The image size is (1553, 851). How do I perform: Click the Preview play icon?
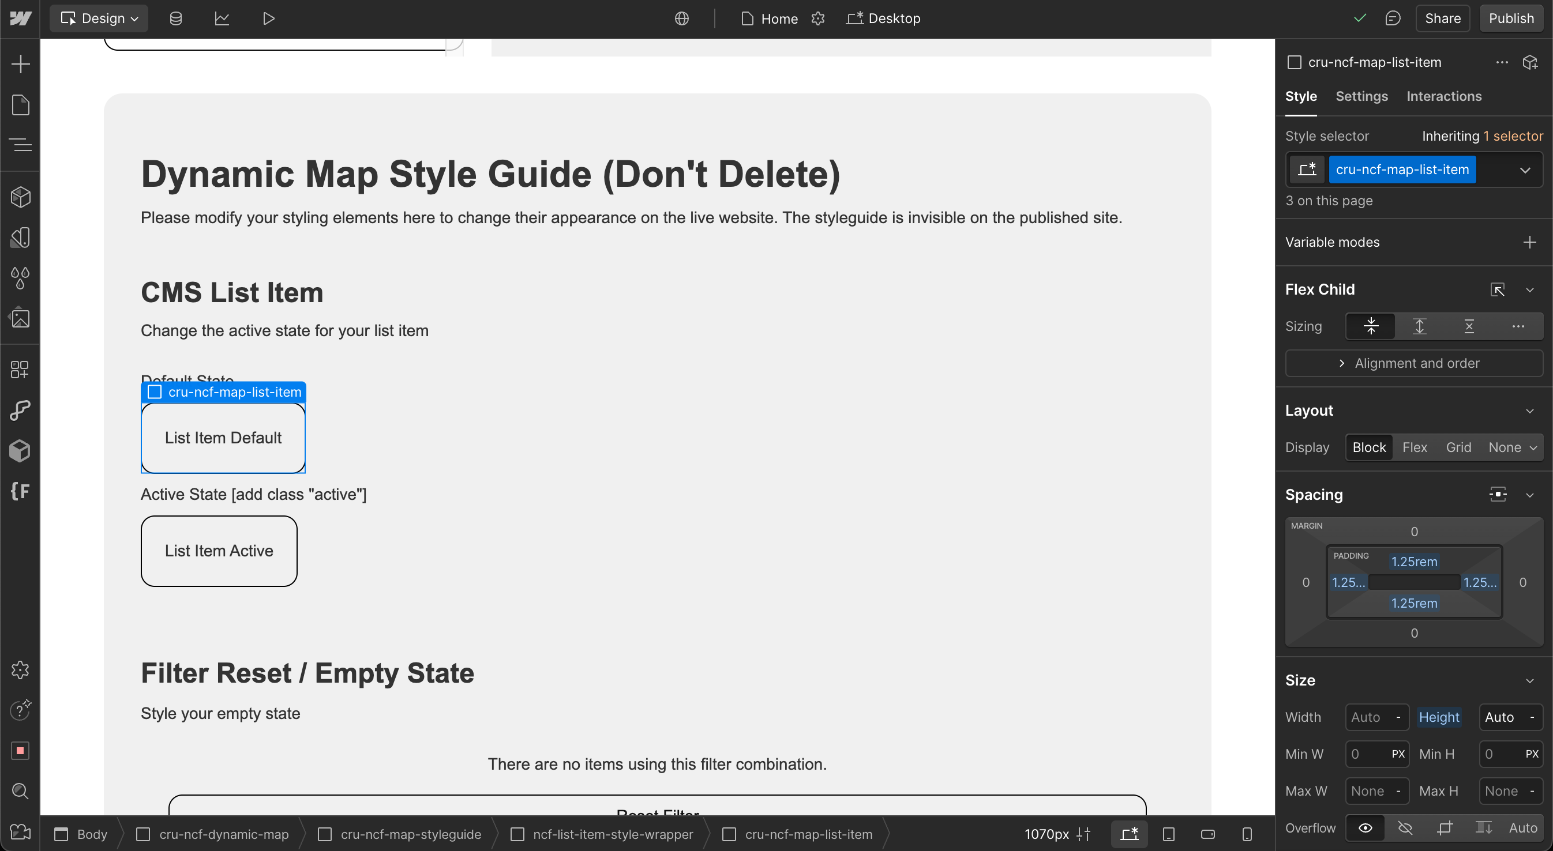(268, 18)
